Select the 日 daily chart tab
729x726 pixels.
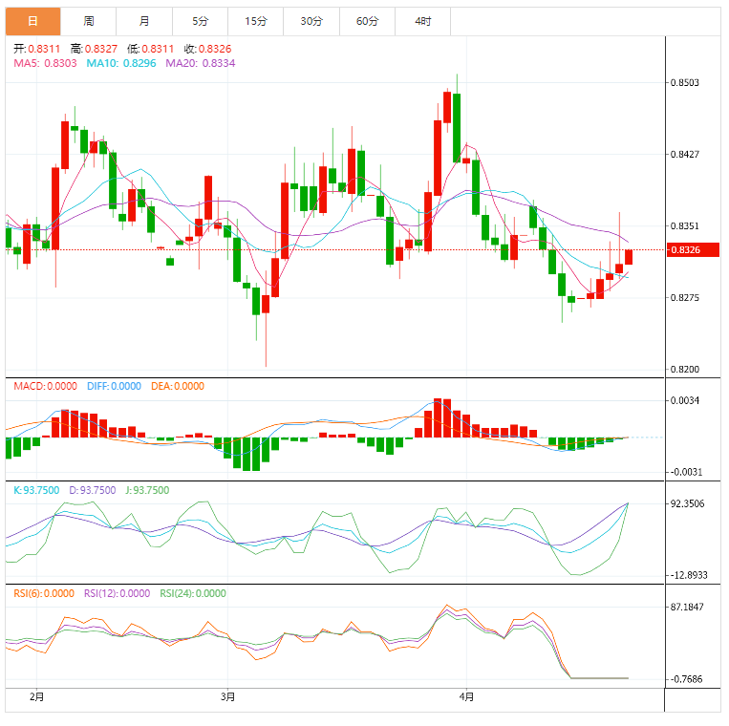[x=33, y=21]
